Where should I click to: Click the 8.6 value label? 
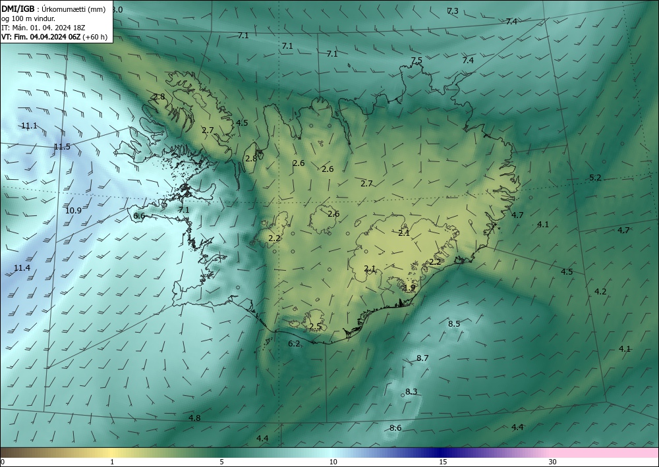point(395,428)
